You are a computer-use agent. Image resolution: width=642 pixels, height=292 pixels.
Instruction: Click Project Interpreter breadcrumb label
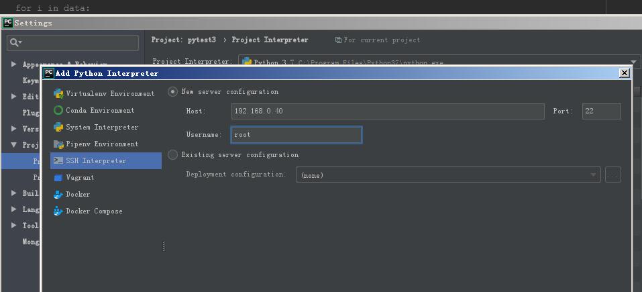coord(270,40)
